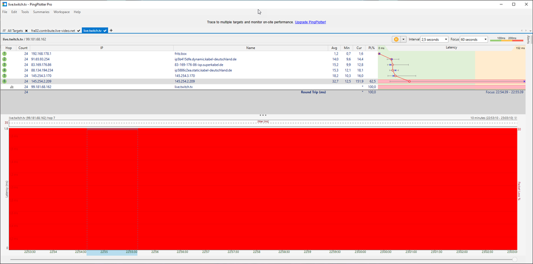The height and width of the screenshot is (264, 533).
Task: Click the hop 6 latency bar in graph
Action: pyautogui.click(x=451, y=81)
